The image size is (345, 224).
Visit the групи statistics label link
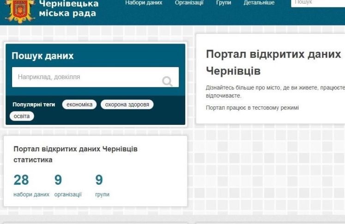pyautogui.click(x=102, y=194)
